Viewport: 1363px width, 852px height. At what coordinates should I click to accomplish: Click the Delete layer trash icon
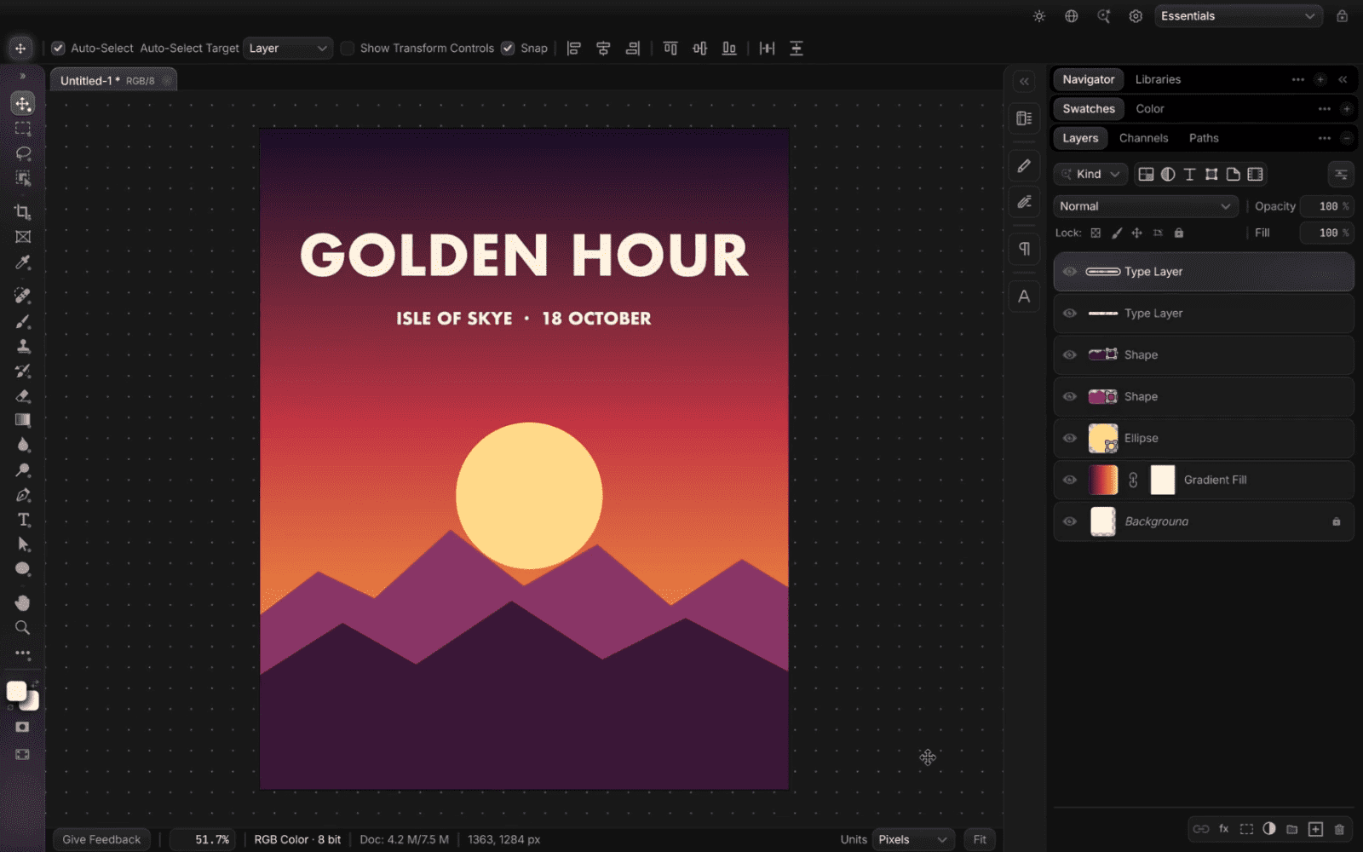click(x=1339, y=829)
